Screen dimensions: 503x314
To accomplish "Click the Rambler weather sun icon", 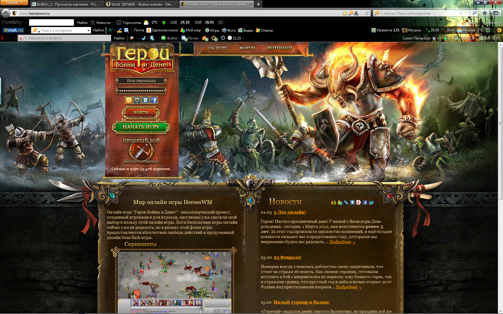I will pyautogui.click(x=146, y=22).
